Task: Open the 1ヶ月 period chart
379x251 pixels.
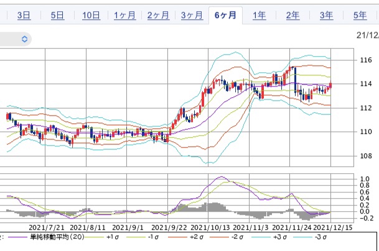Action: click(124, 16)
